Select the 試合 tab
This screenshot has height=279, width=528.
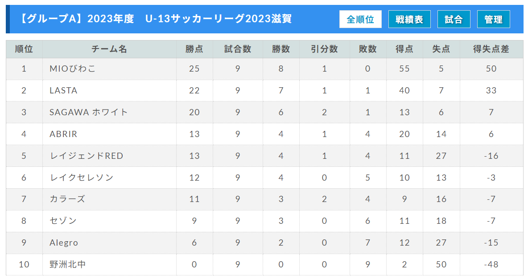coord(454,20)
